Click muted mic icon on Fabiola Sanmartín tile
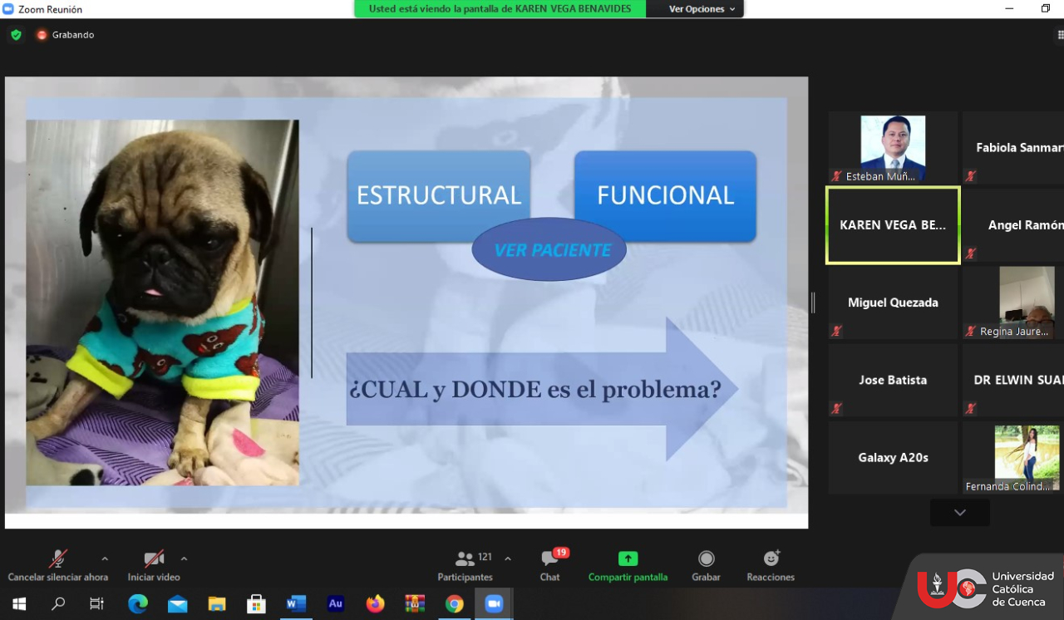The image size is (1064, 620). (970, 176)
